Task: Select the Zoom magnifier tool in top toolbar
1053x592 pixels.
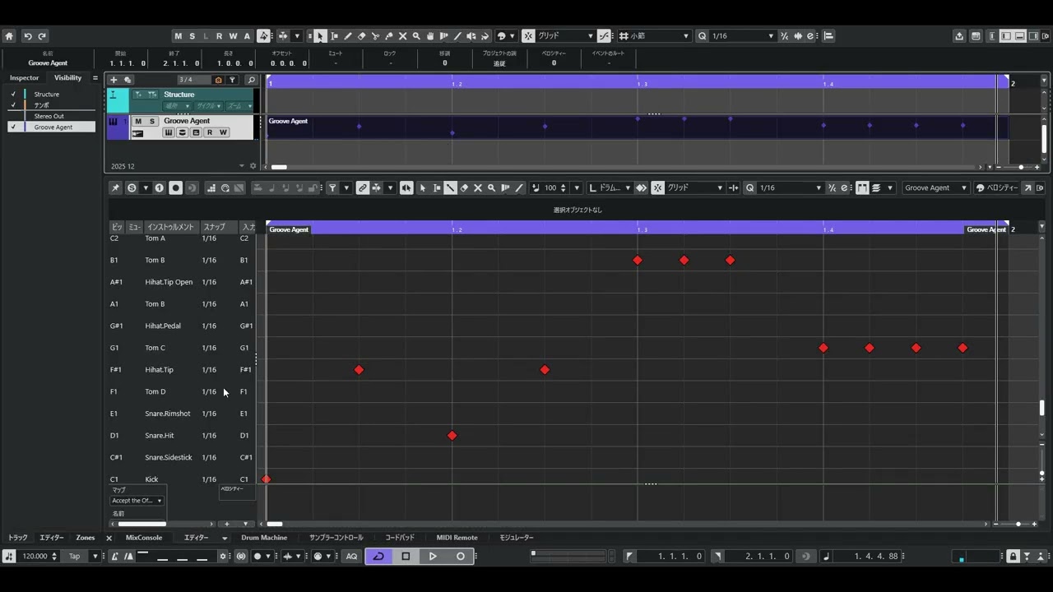Action: point(416,36)
